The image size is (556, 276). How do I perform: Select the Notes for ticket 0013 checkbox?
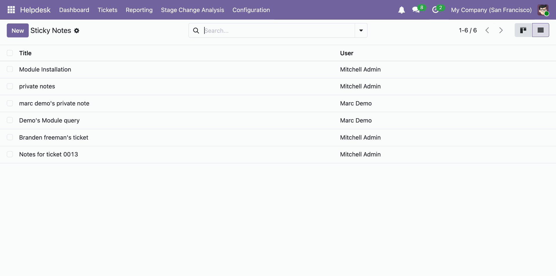10,154
